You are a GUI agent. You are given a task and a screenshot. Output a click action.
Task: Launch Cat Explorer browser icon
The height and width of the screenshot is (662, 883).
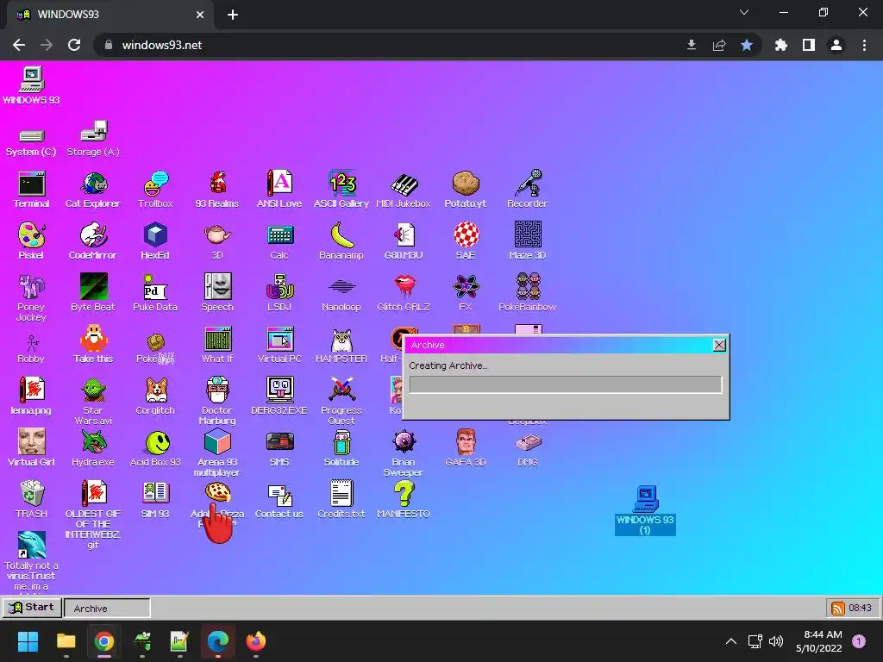pos(93,190)
